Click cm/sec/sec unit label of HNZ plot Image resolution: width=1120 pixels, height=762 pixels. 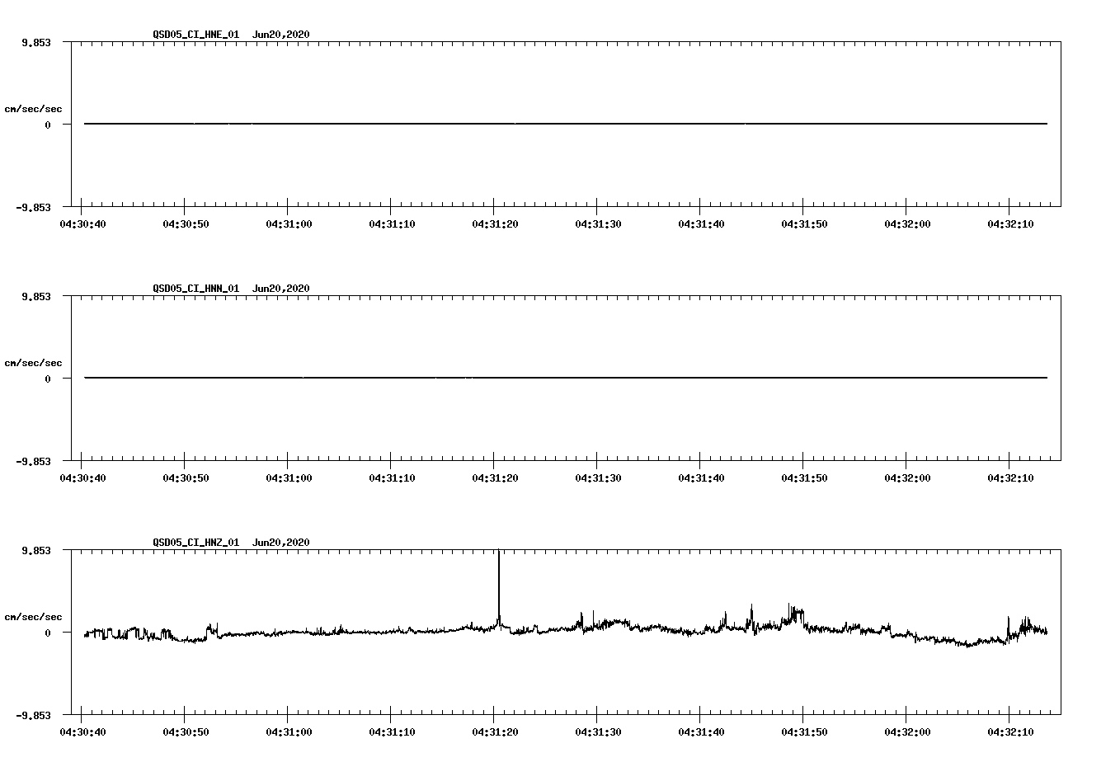(33, 617)
